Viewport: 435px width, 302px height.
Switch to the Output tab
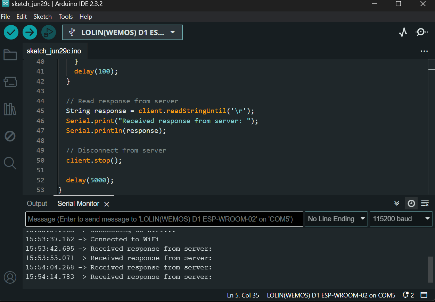(37, 204)
